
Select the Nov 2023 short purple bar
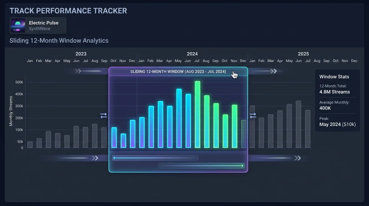[123, 140]
